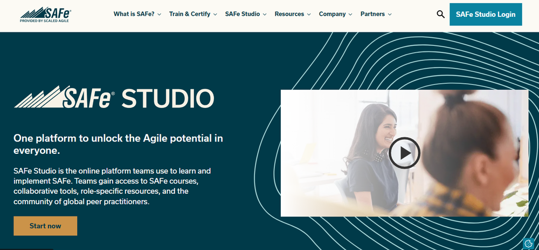Image resolution: width=539 pixels, height=250 pixels.
Task: Expand the SAFe Studio menu chevron
Action: point(265,15)
